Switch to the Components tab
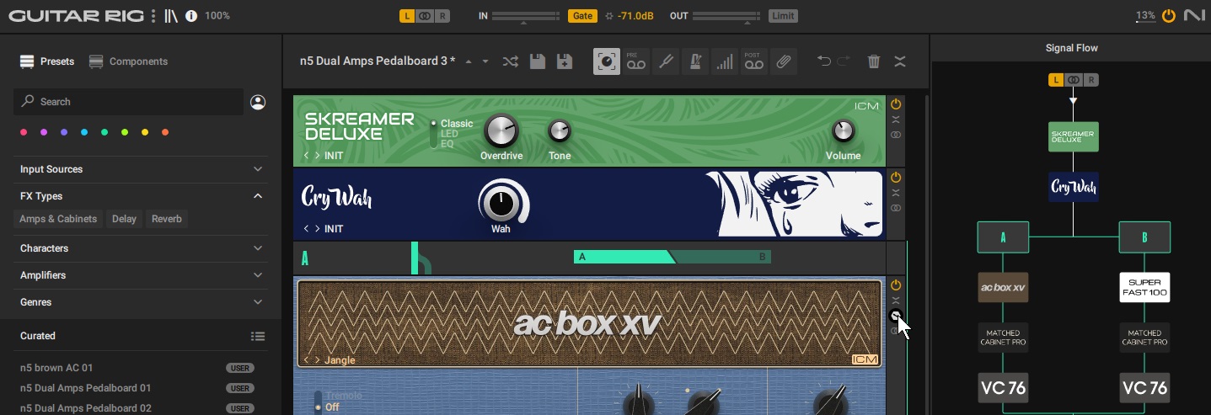 128,61
